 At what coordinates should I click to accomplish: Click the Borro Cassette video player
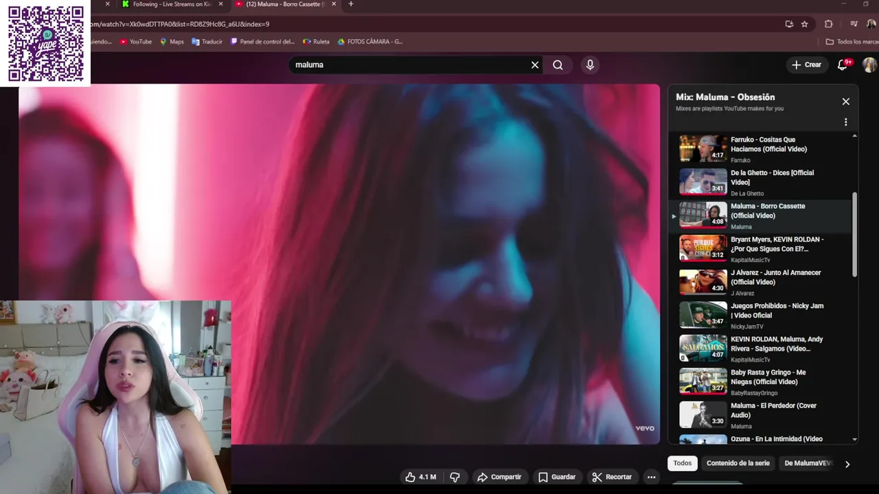tap(339, 264)
